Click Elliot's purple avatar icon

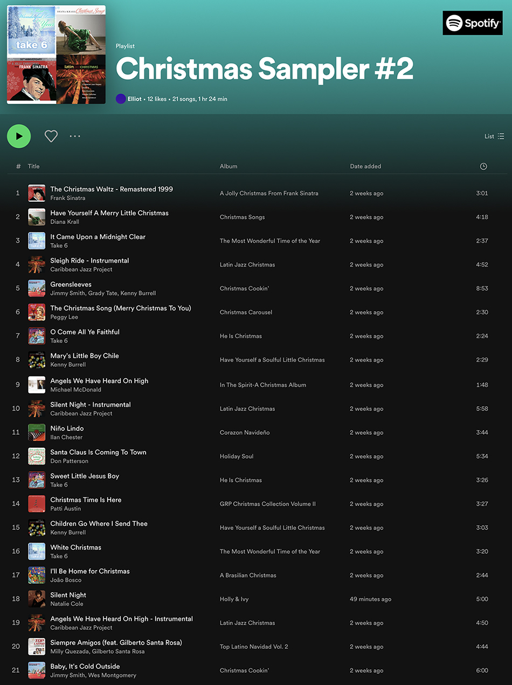(121, 99)
